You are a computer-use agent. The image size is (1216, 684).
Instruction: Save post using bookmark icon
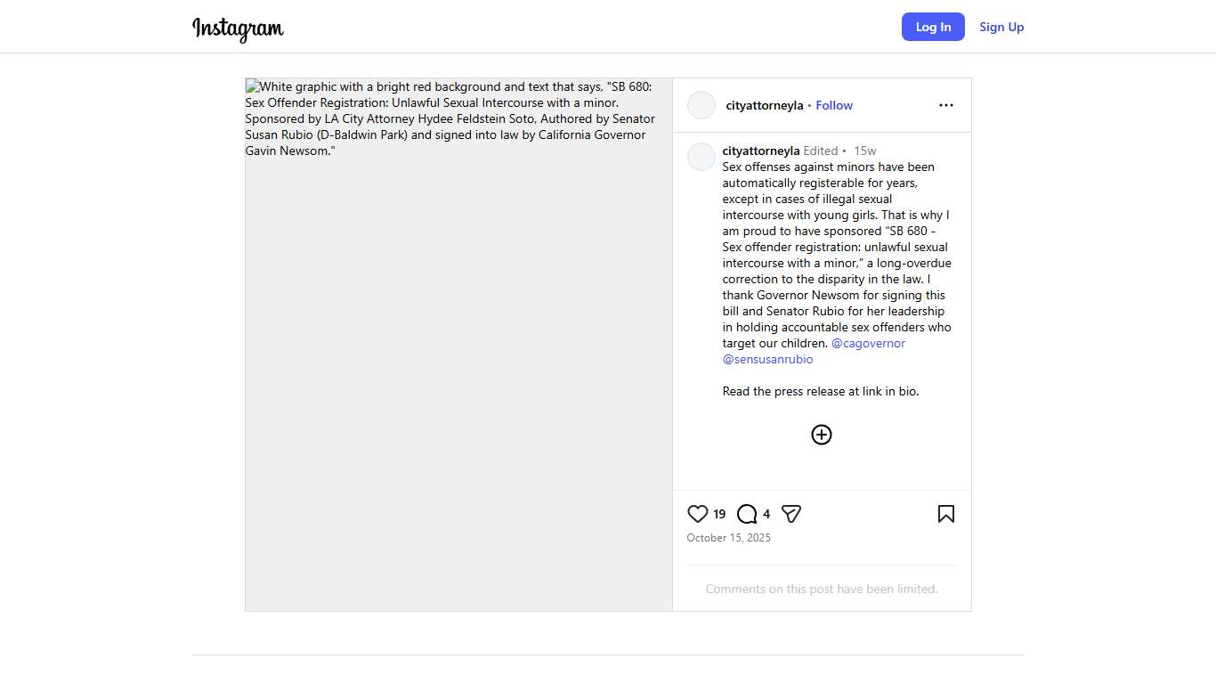pyautogui.click(x=945, y=514)
